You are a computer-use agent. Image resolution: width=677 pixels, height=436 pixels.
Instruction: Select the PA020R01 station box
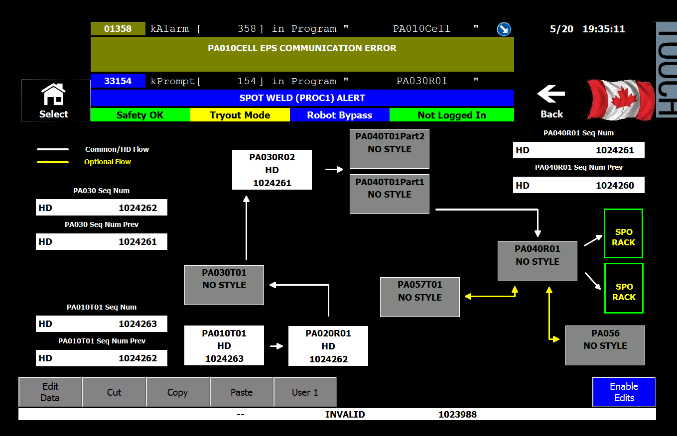pyautogui.click(x=328, y=346)
